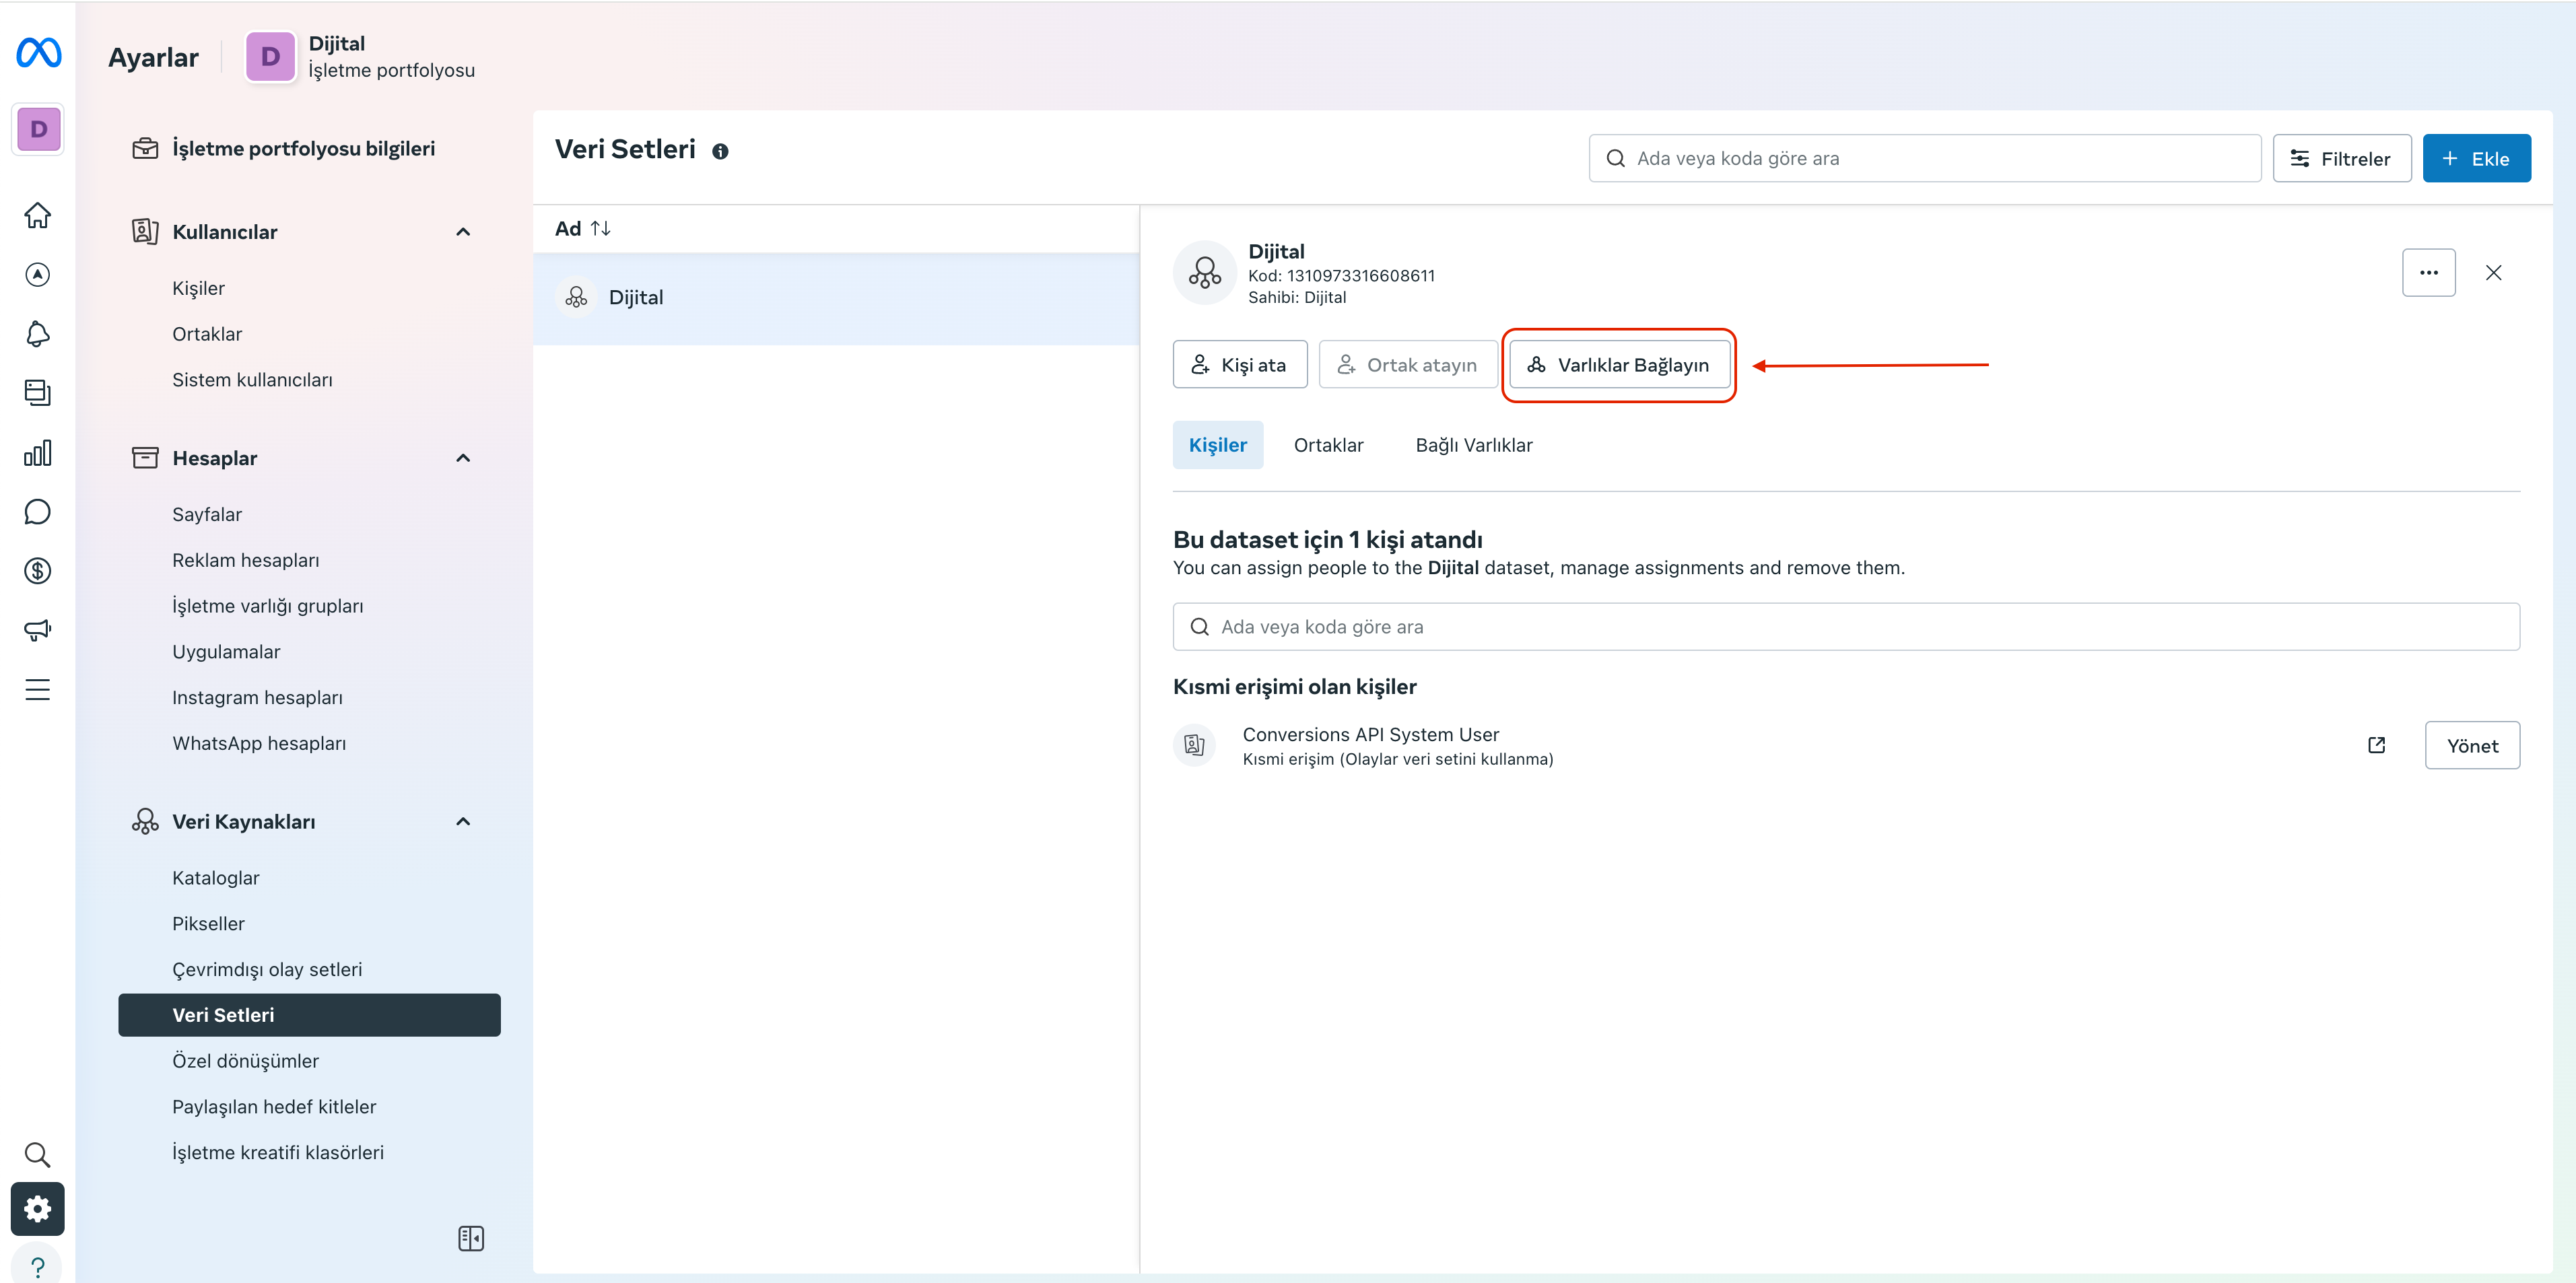Click the dataset icon in Dijital detail header
The image size is (2576, 1283).
click(x=1204, y=272)
